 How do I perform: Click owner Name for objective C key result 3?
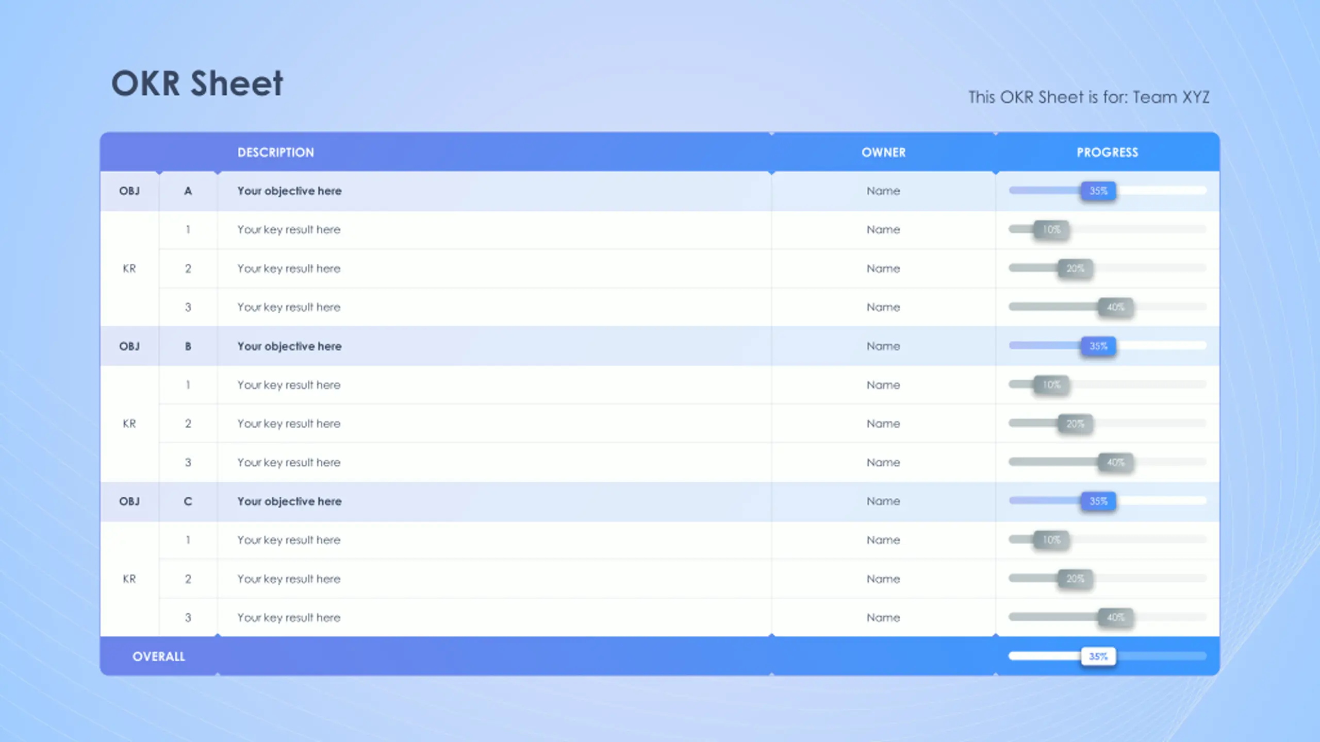pos(883,617)
